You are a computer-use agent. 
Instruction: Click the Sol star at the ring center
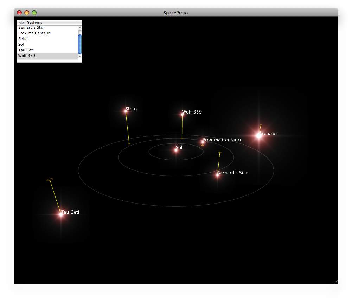[176, 150]
